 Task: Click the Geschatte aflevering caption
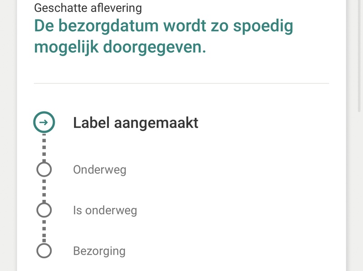[88, 8]
